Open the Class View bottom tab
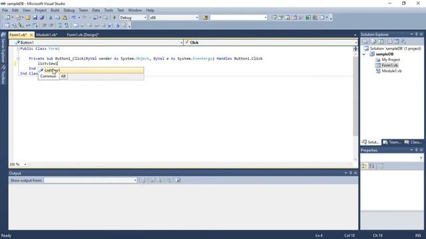The height and width of the screenshot is (239, 426). 413,142
